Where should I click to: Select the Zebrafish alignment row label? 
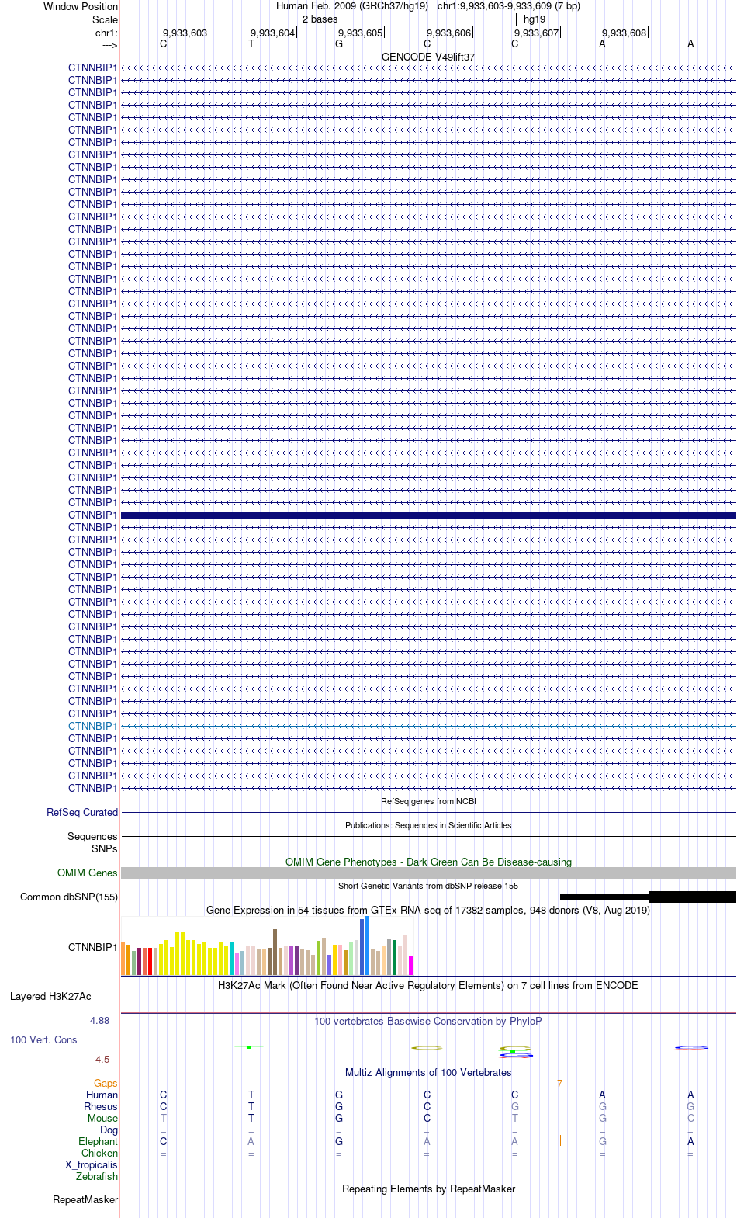[97, 1176]
